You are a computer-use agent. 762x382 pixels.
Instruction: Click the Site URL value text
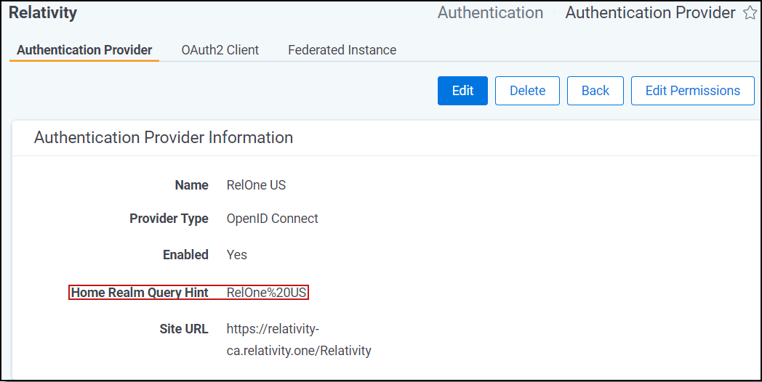299,340
